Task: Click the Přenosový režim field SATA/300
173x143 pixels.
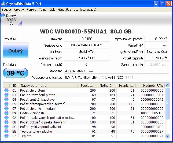Action: coord(87,58)
